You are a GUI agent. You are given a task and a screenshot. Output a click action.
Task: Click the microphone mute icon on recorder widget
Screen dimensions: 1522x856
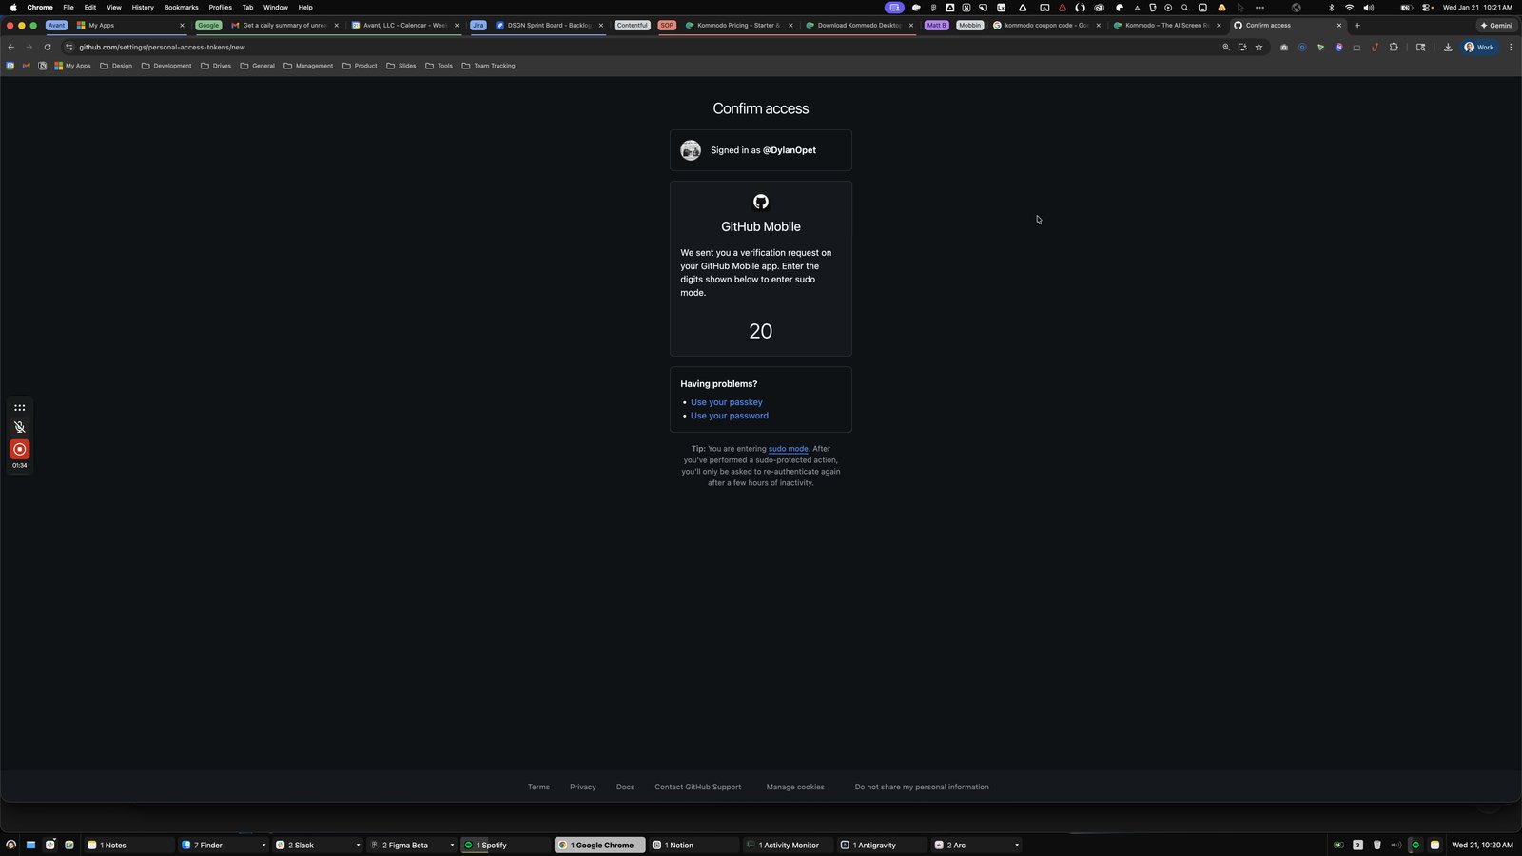[19, 427]
